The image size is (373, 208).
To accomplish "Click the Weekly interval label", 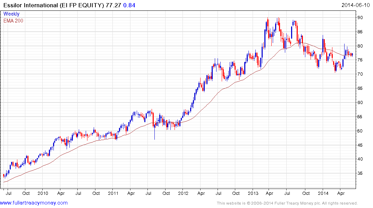I will [x=11, y=14].
